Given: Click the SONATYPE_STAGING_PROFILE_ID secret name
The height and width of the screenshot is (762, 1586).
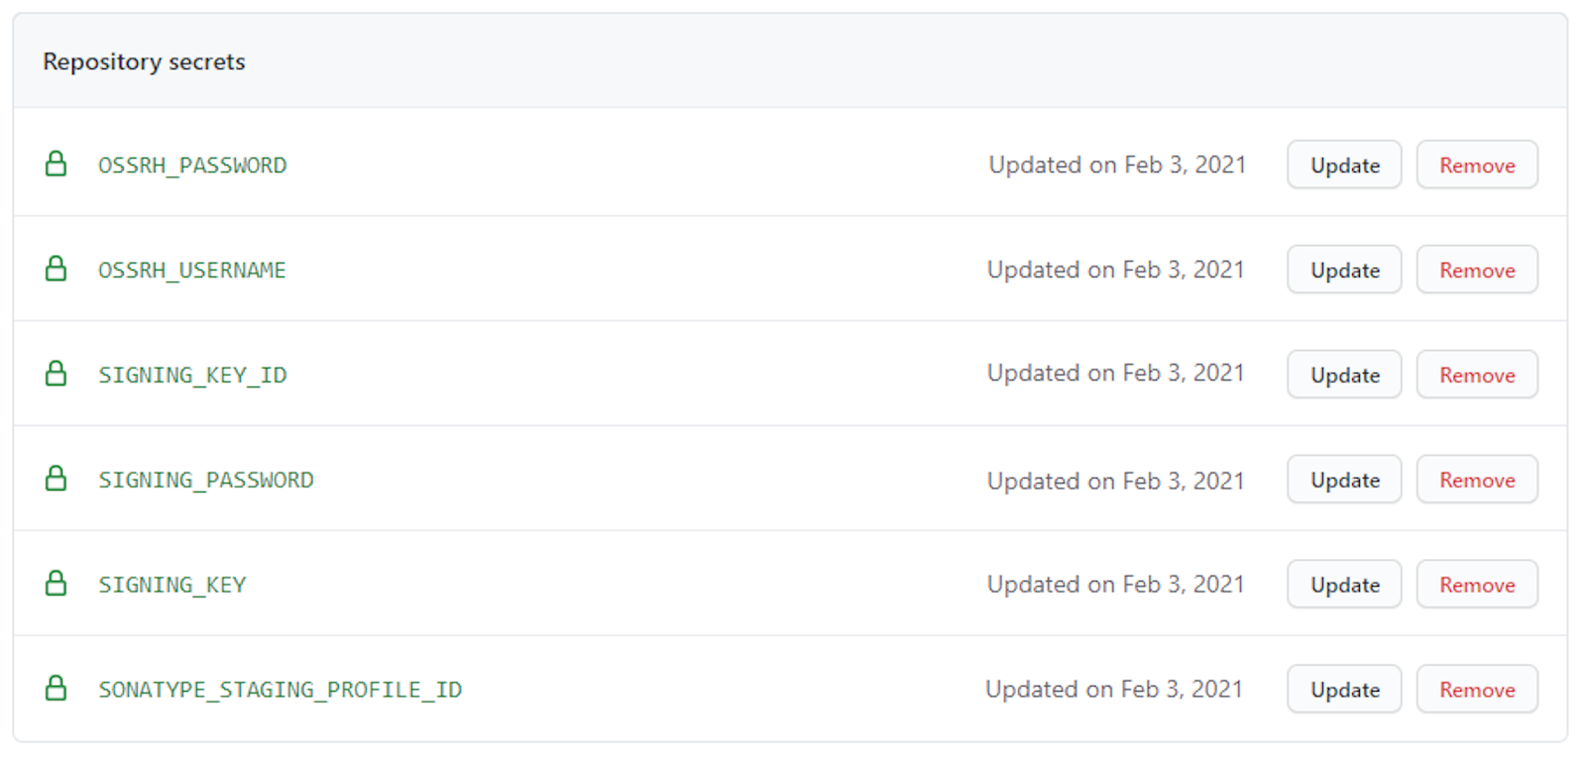Looking at the screenshot, I should pos(280,691).
